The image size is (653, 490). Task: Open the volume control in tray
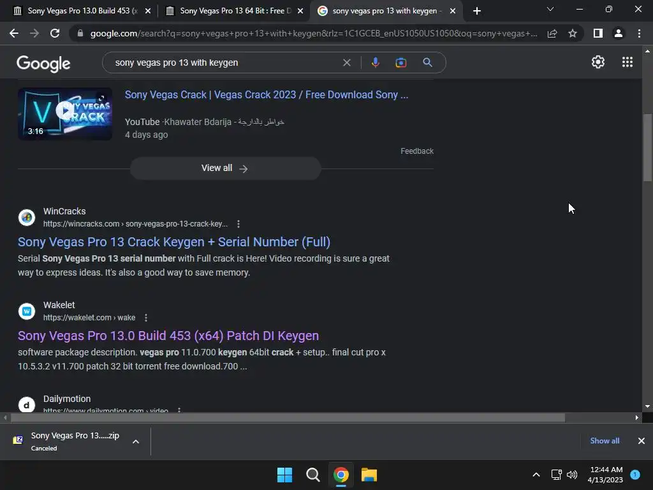click(x=572, y=475)
